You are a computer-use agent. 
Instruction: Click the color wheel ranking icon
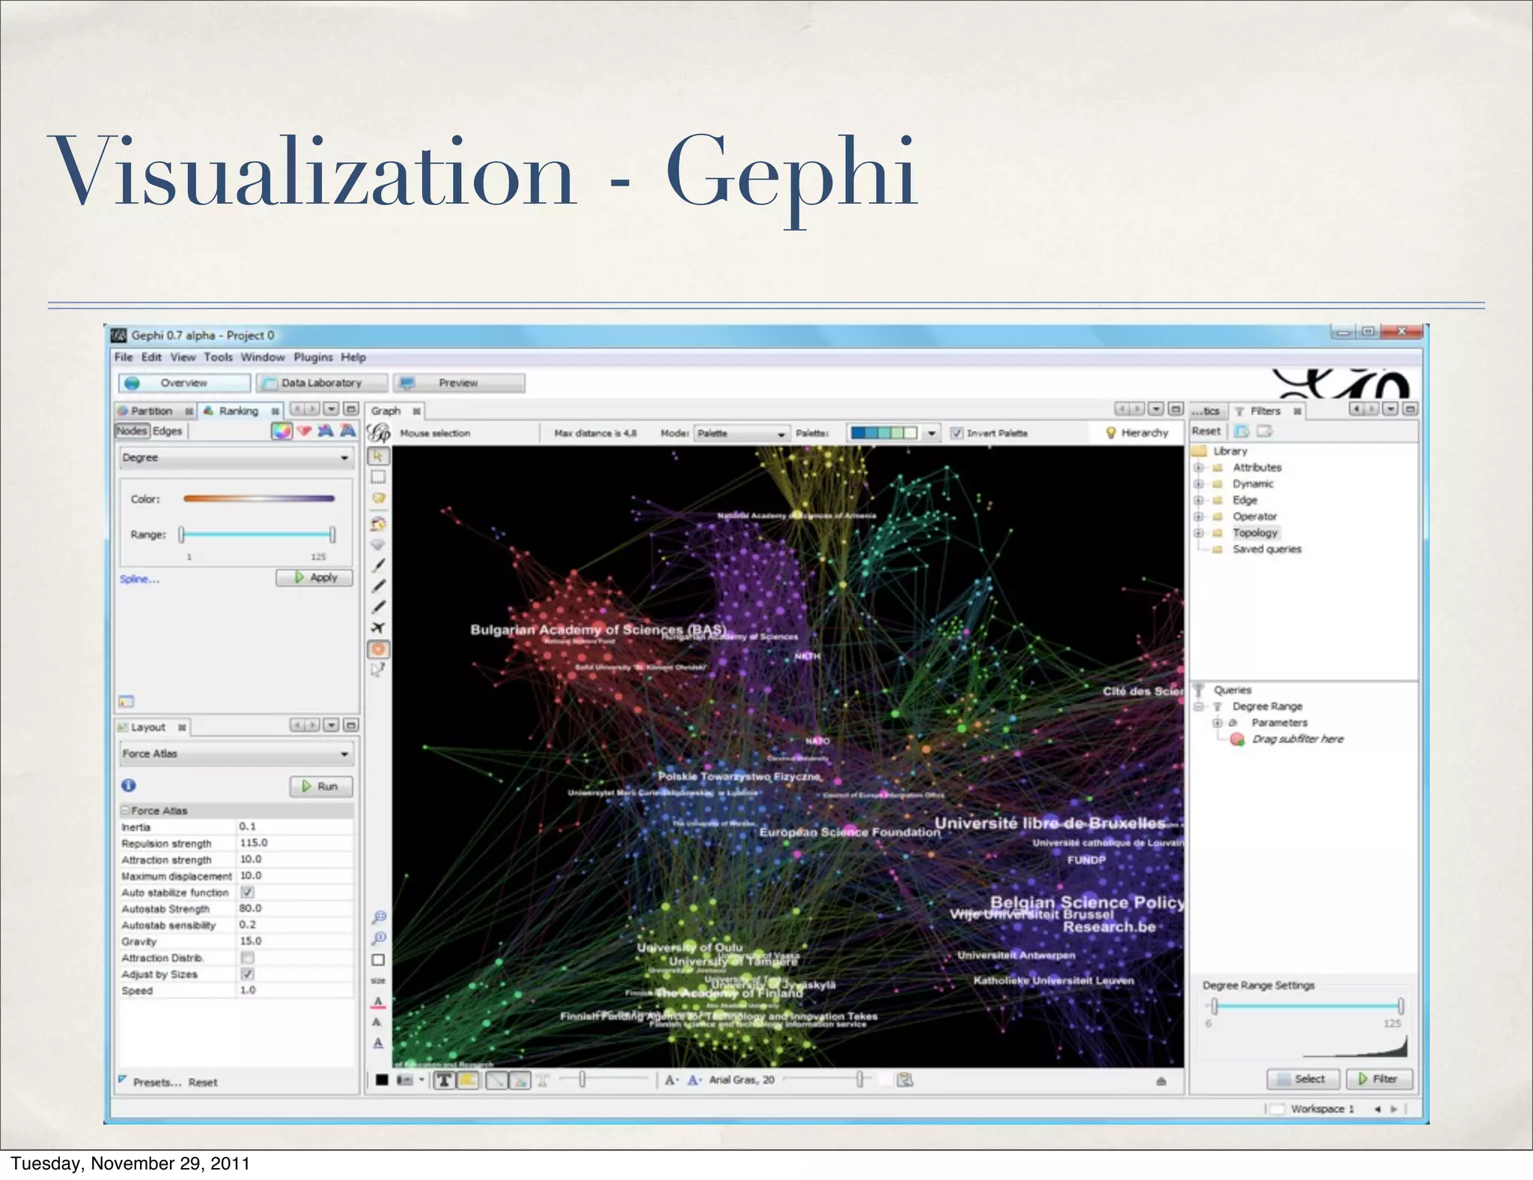[281, 431]
